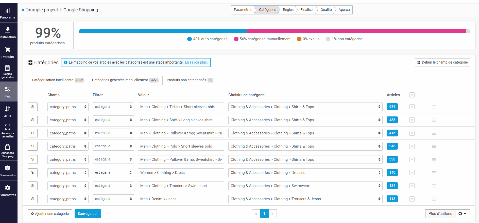Image resolution: width=479 pixels, height=223 pixels.
Task: Switch to Produits non catégorisés tab
Action: click(x=190, y=80)
